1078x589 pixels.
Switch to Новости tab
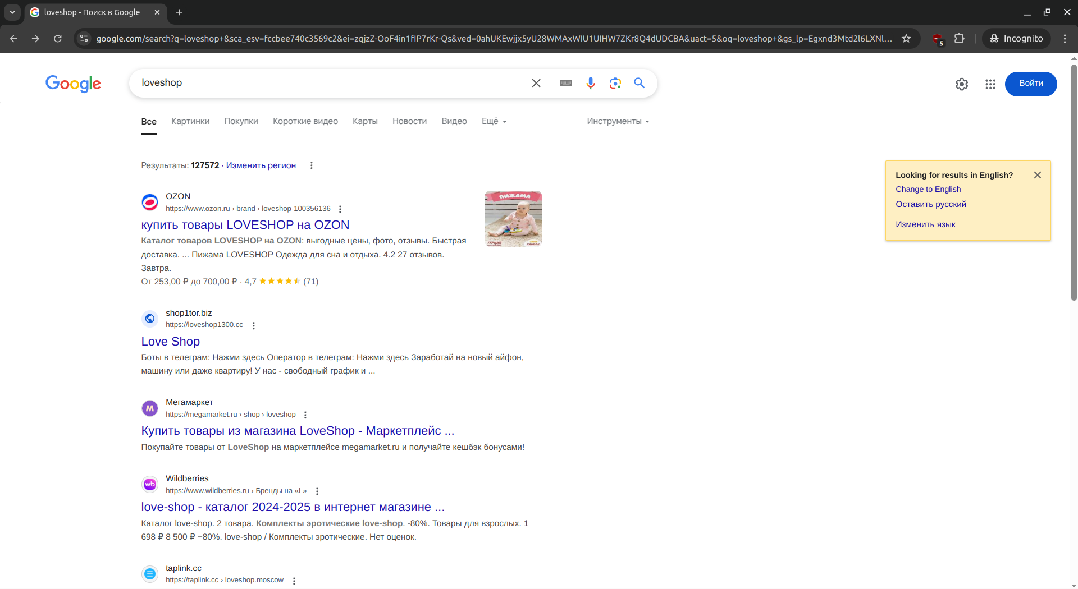tap(409, 121)
